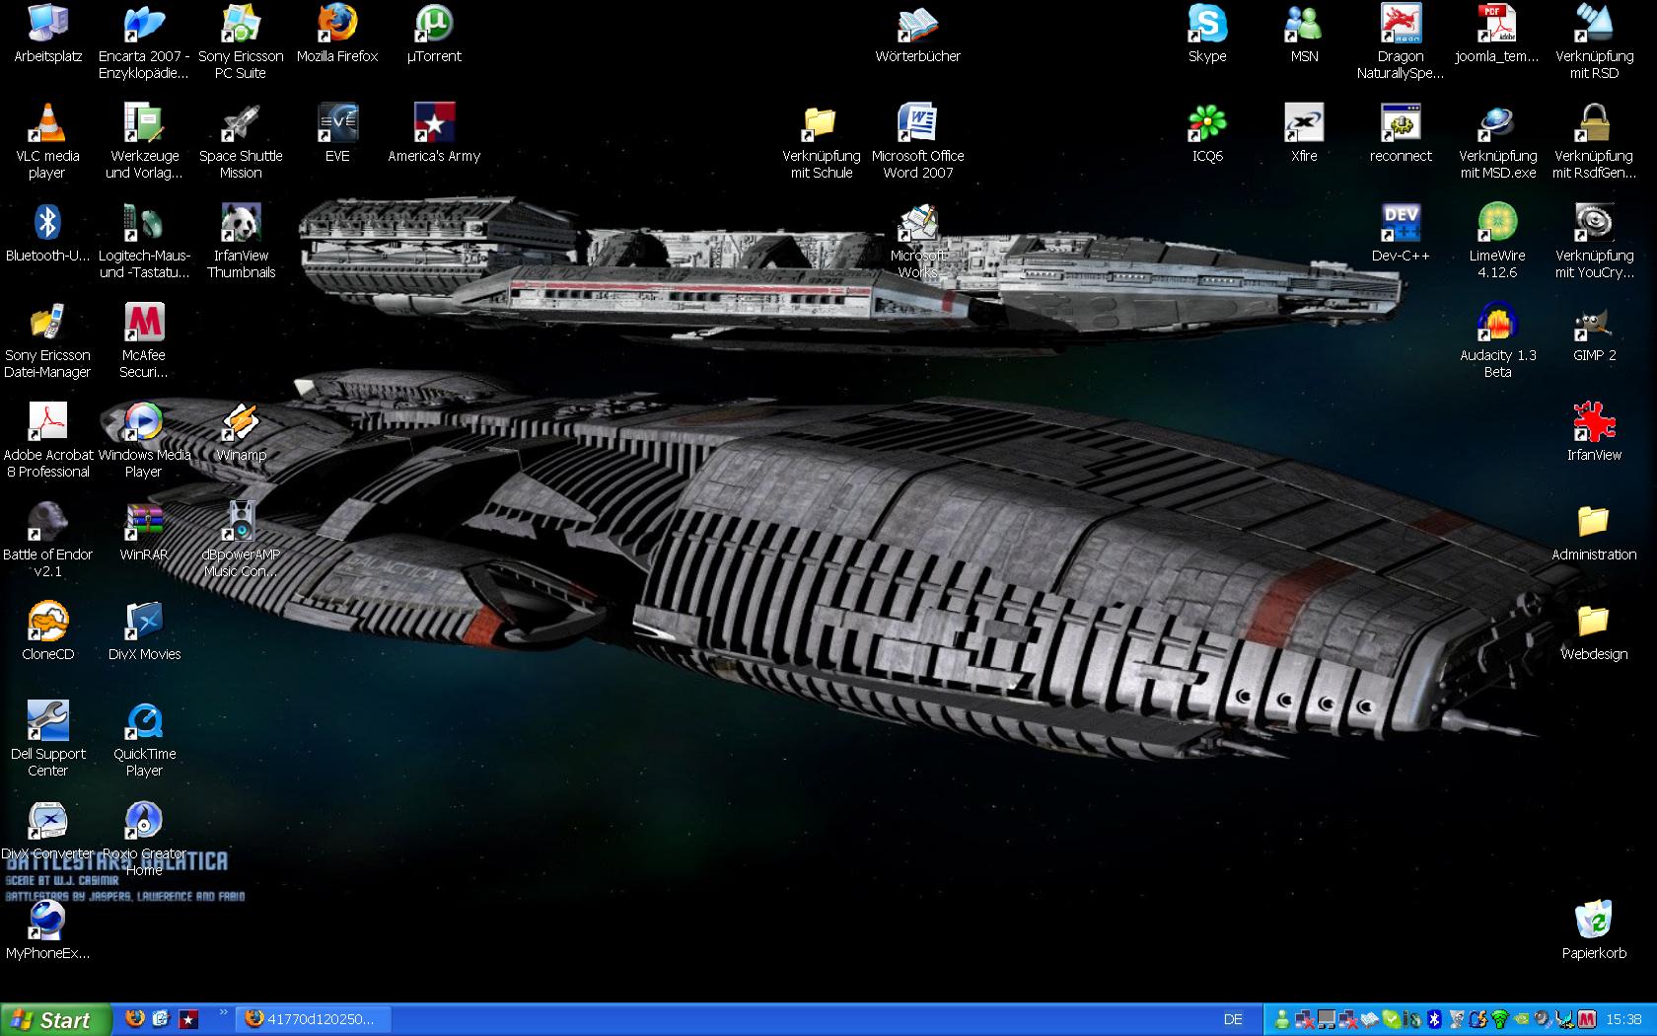
Task: Select the Skype desktop icon
Action: (x=1207, y=25)
